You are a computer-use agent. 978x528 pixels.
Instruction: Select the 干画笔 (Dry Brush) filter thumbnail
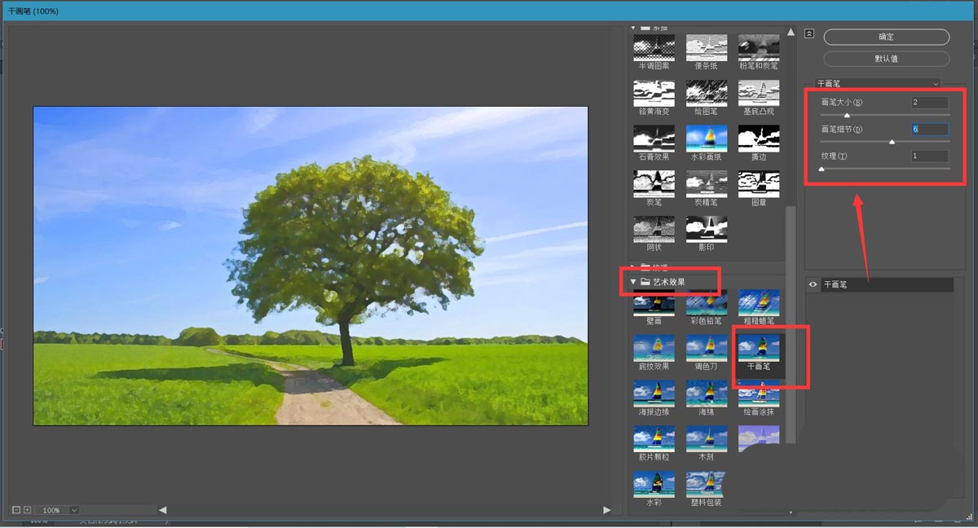pyautogui.click(x=759, y=348)
